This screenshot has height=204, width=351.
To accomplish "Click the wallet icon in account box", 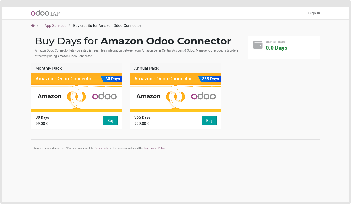I will pyautogui.click(x=258, y=45).
